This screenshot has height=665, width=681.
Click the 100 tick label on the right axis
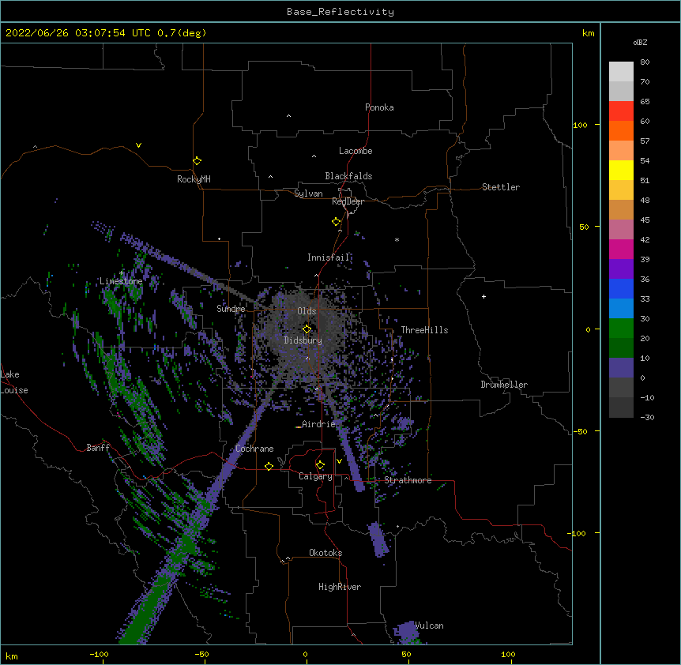point(580,125)
